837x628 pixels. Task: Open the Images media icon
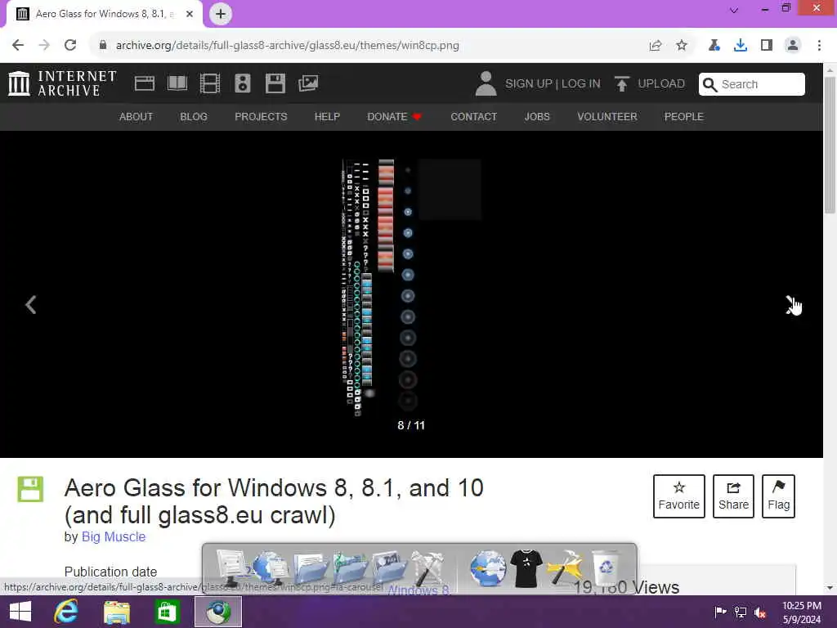point(308,83)
